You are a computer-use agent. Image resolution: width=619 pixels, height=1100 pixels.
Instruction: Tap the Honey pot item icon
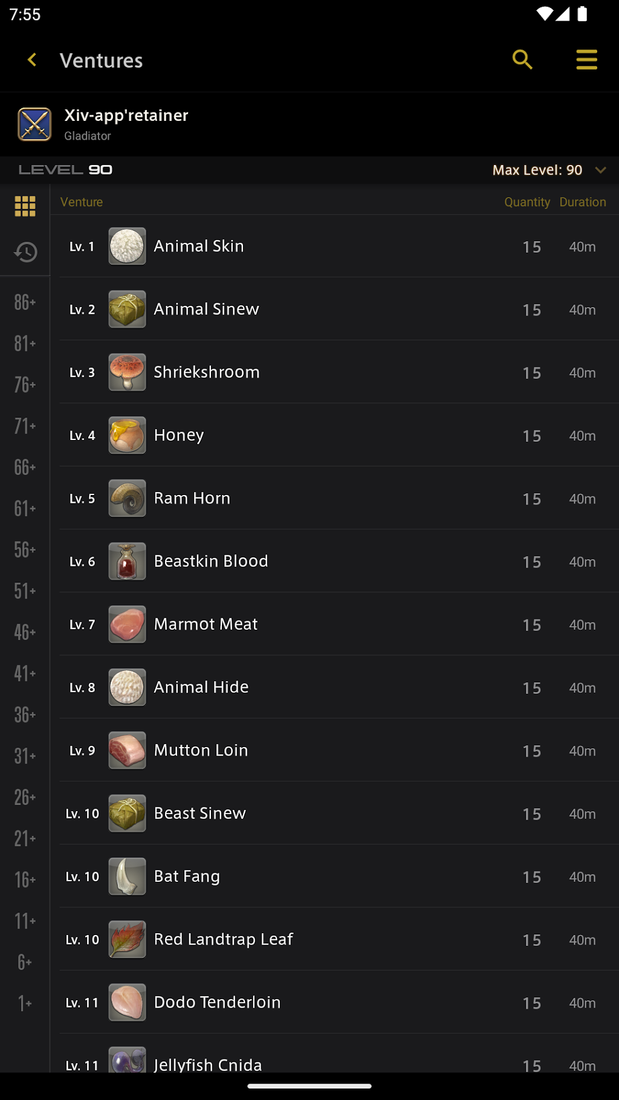click(127, 435)
